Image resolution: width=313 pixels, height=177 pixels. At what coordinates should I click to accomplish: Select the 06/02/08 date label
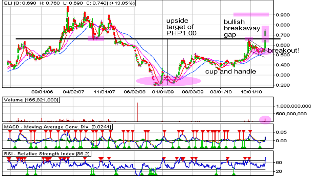(134, 92)
